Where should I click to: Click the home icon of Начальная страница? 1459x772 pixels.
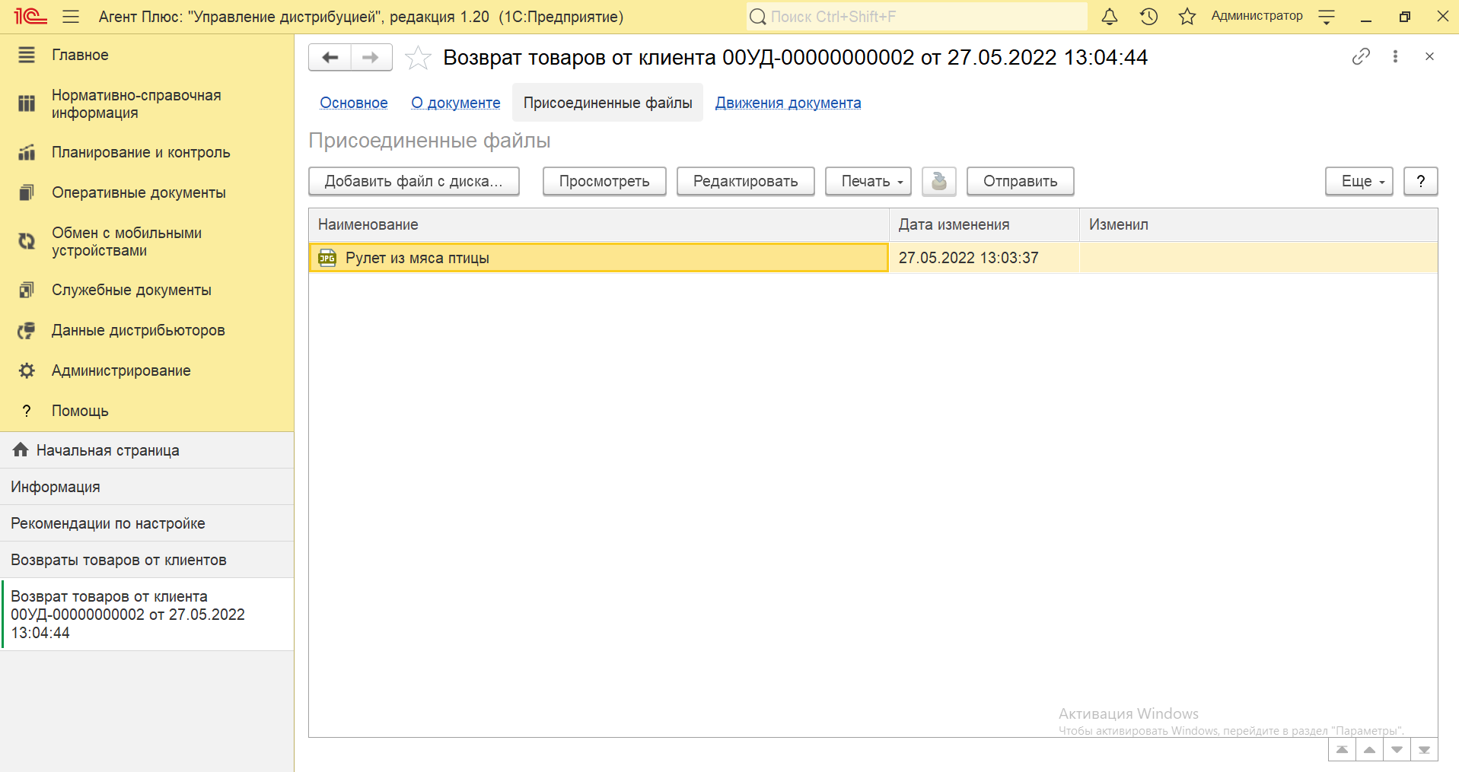21,450
